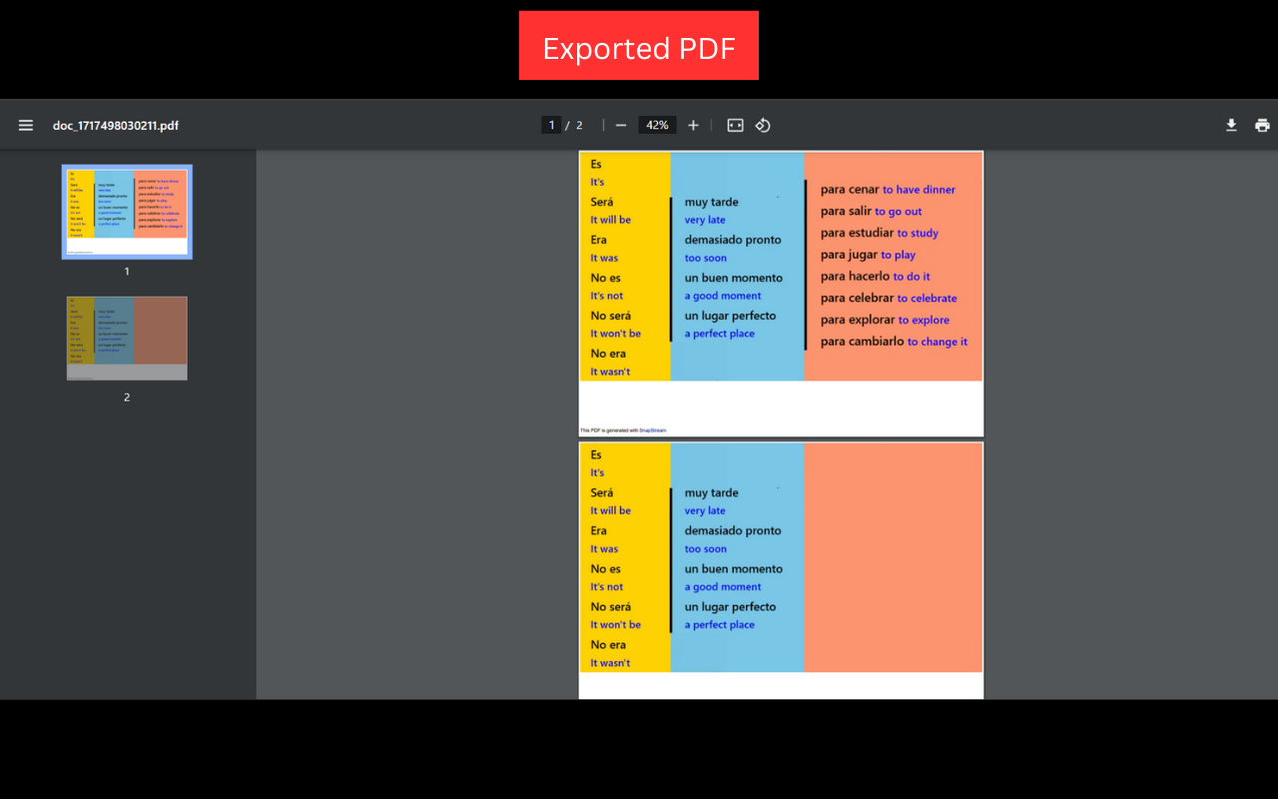
Task: Select page 1 thumbnail in sidebar
Action: tap(127, 212)
